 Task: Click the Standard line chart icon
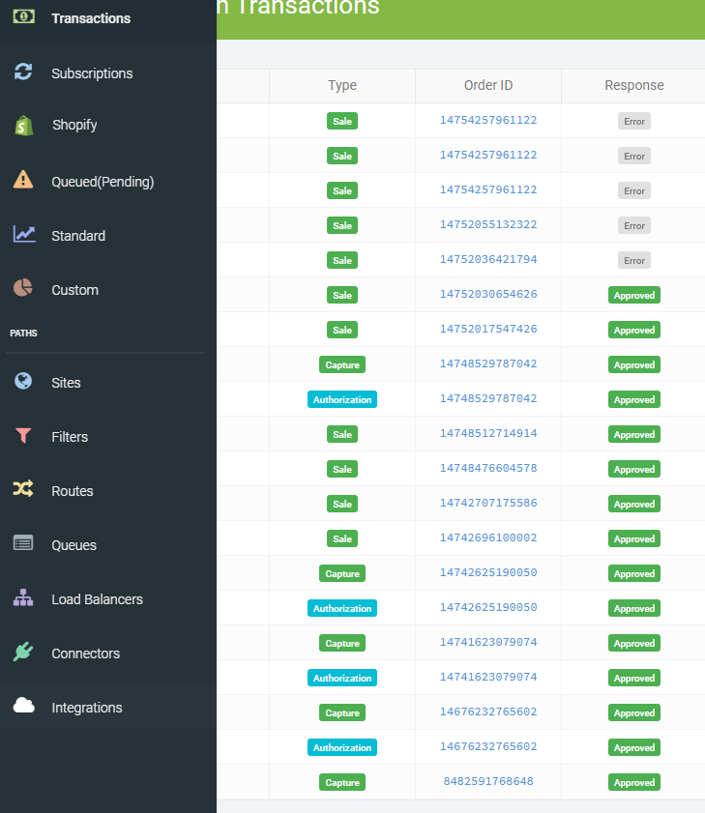pos(24,234)
